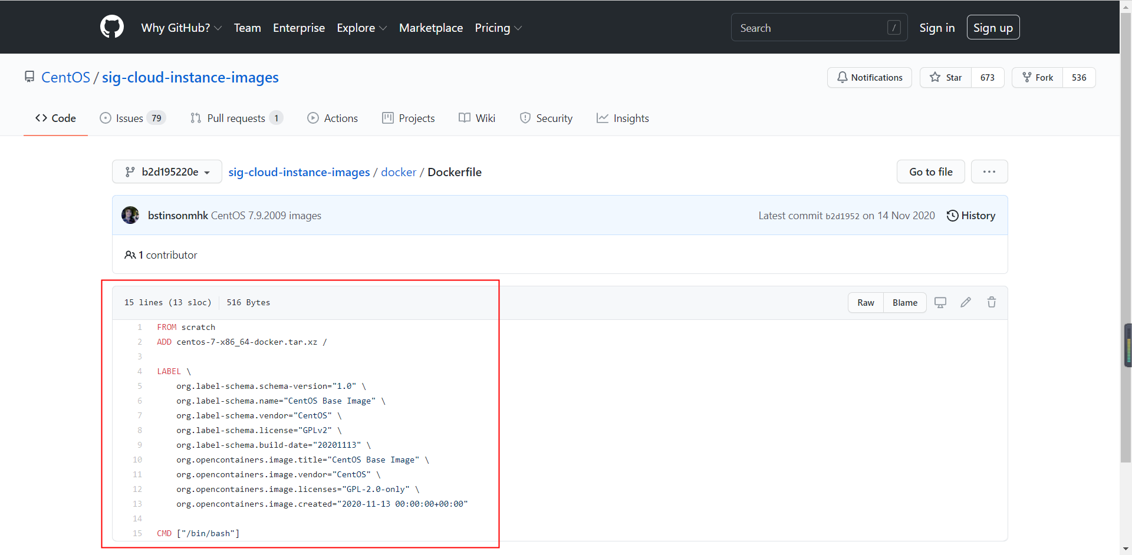
Task: Open sig-cloud-instance-images breadcrumb link
Action: coord(299,172)
